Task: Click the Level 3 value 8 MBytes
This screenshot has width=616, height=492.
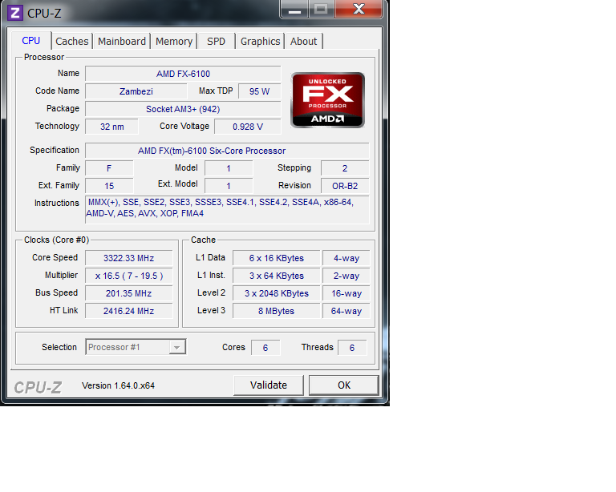Action: (277, 311)
